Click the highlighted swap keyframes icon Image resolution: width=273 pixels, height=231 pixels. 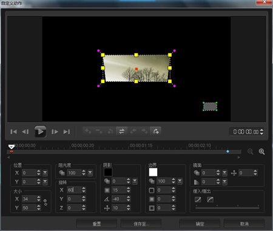121,131
